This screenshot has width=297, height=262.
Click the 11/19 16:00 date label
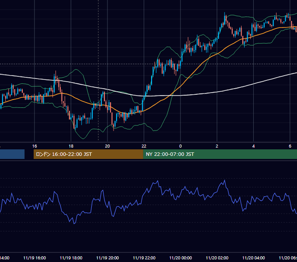pos(35,258)
